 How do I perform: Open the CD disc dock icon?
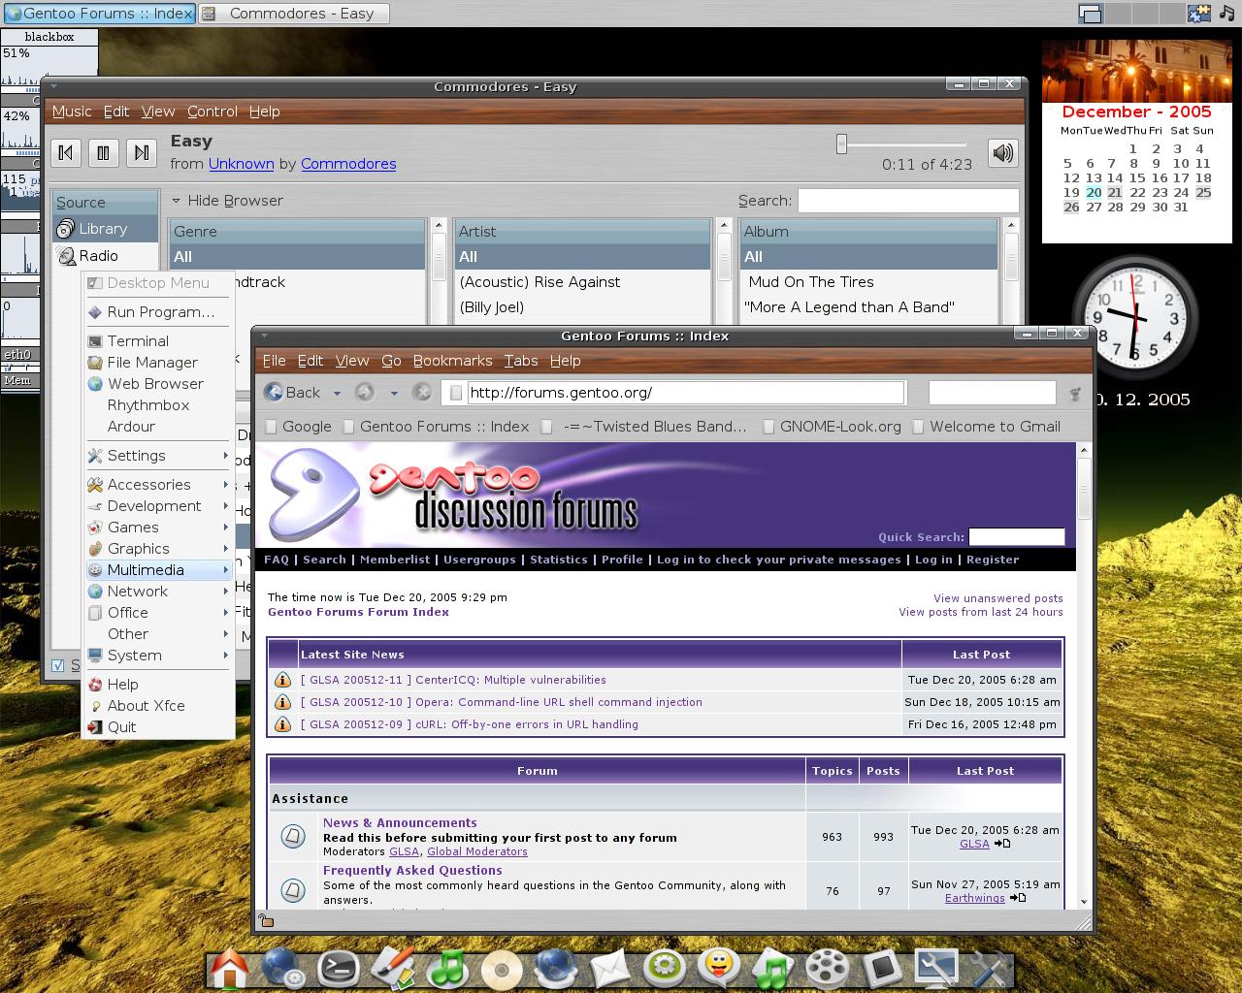click(502, 969)
